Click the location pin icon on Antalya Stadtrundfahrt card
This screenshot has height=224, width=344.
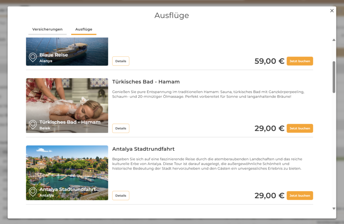coord(33,192)
